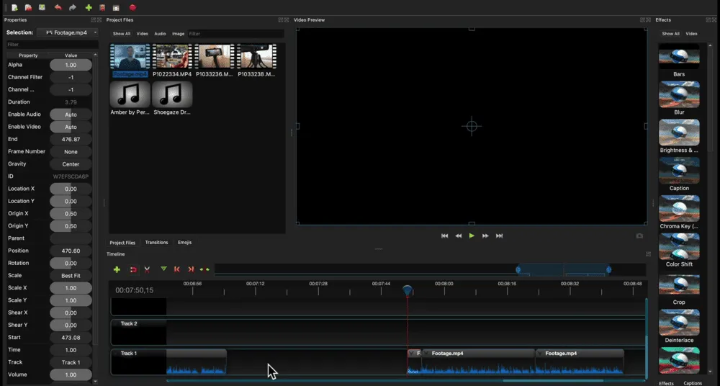The image size is (720, 386).
Task: Click the green Import Files plus icon
Action: point(89,7)
